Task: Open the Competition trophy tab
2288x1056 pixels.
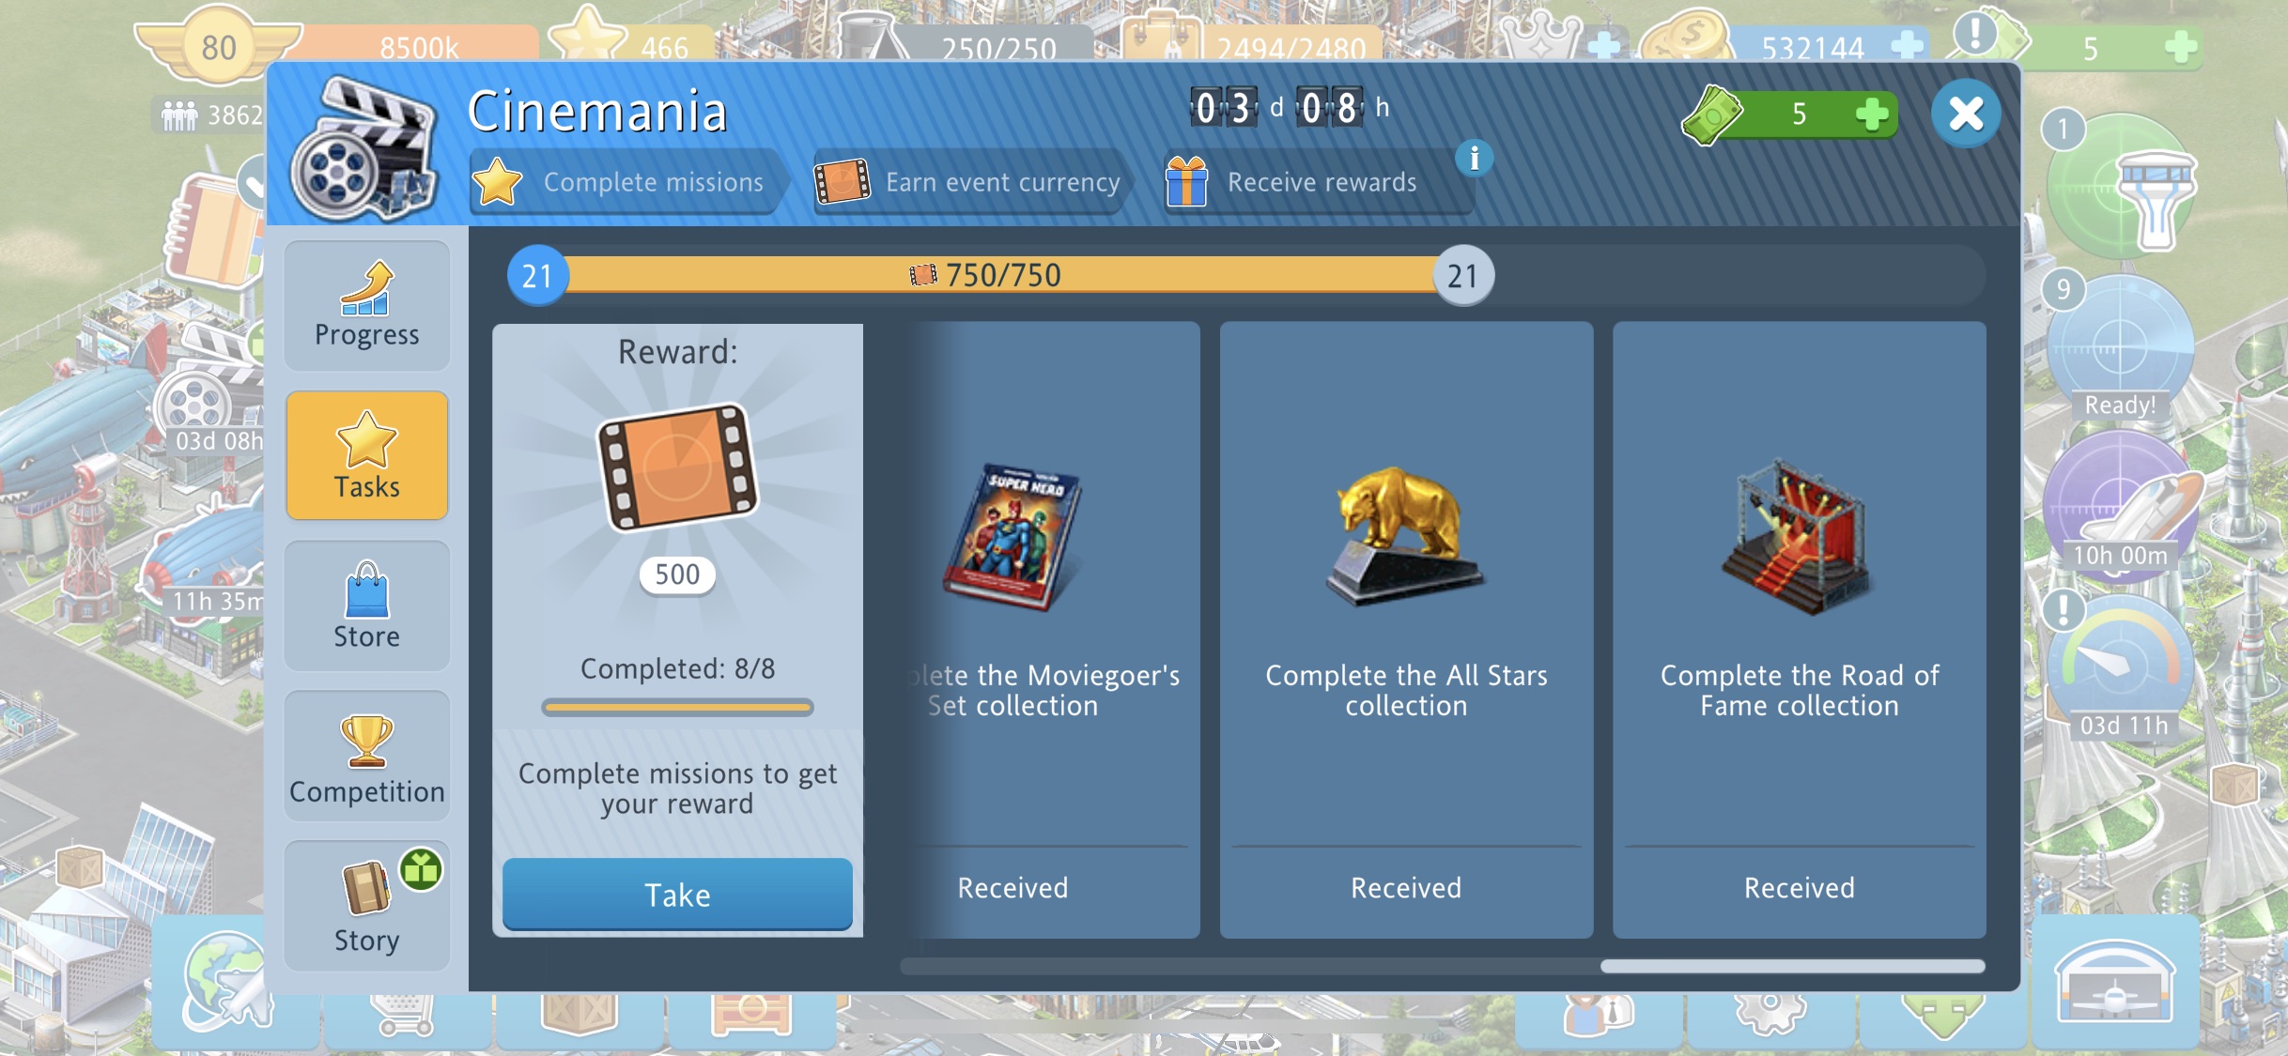Action: pos(366,756)
